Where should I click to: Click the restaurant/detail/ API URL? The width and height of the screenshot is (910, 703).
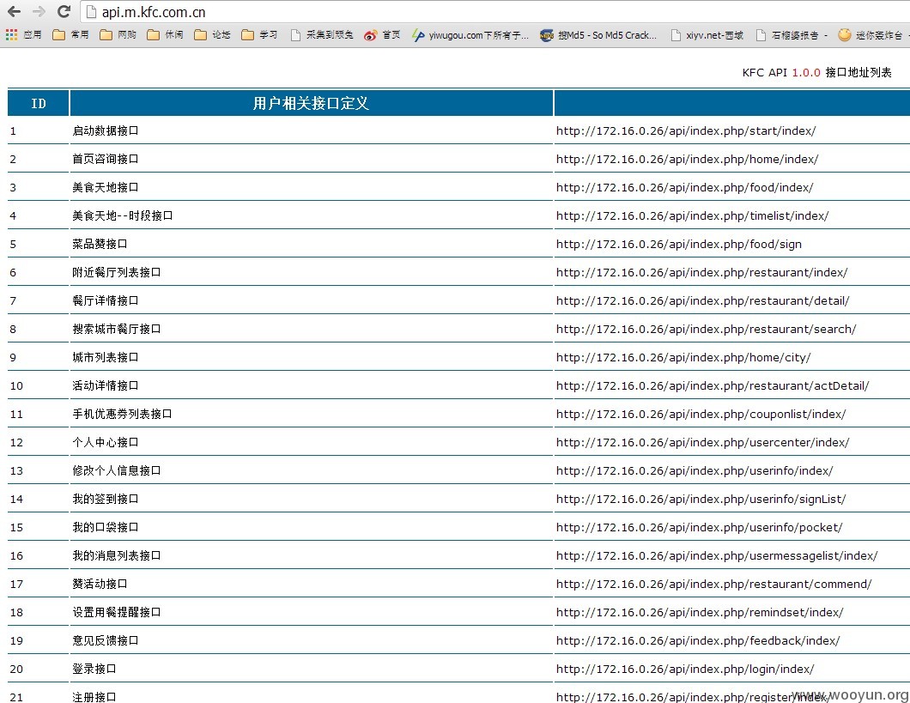(703, 301)
